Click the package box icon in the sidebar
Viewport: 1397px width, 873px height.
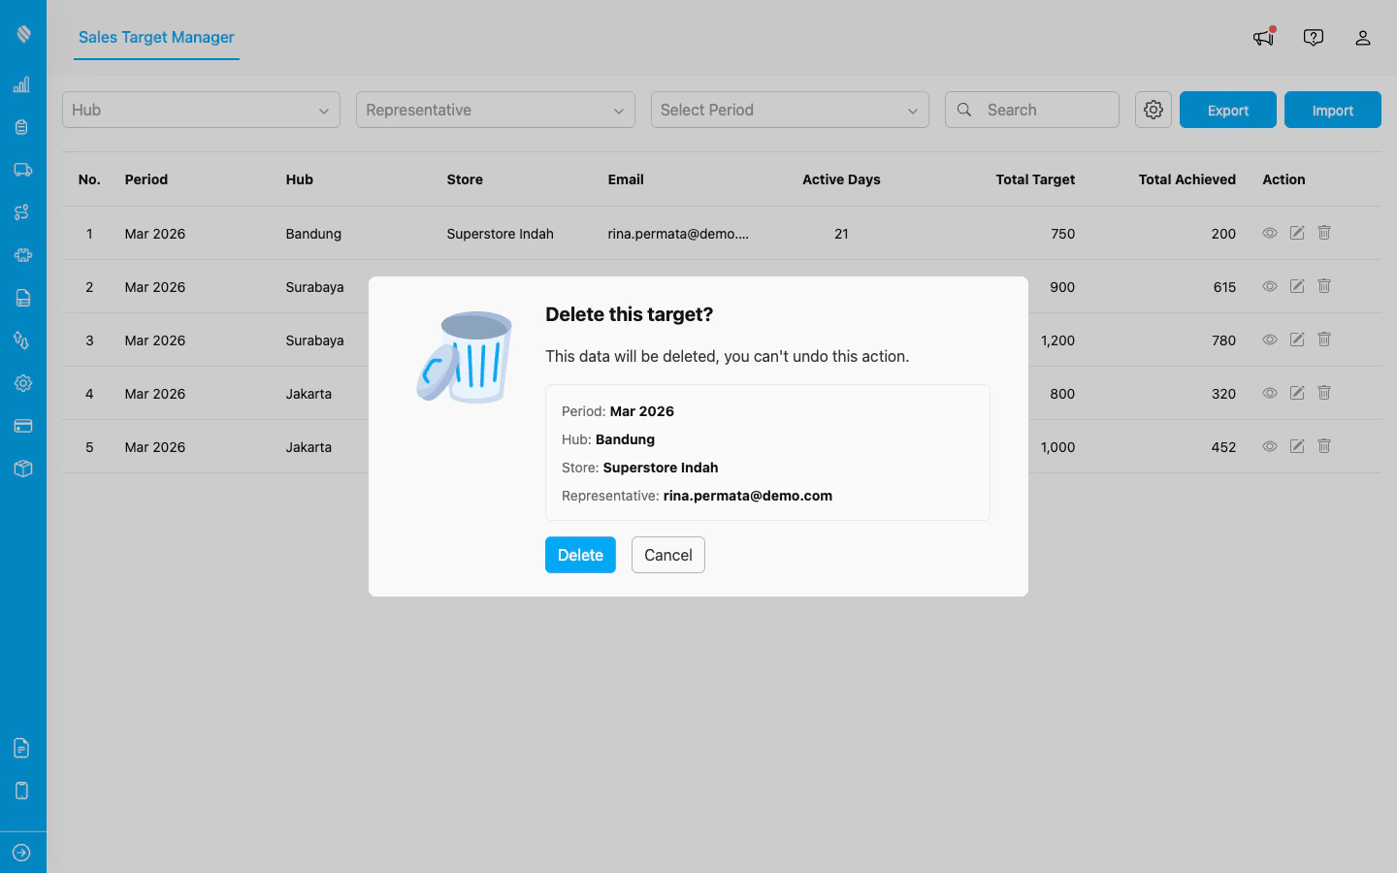(22, 469)
